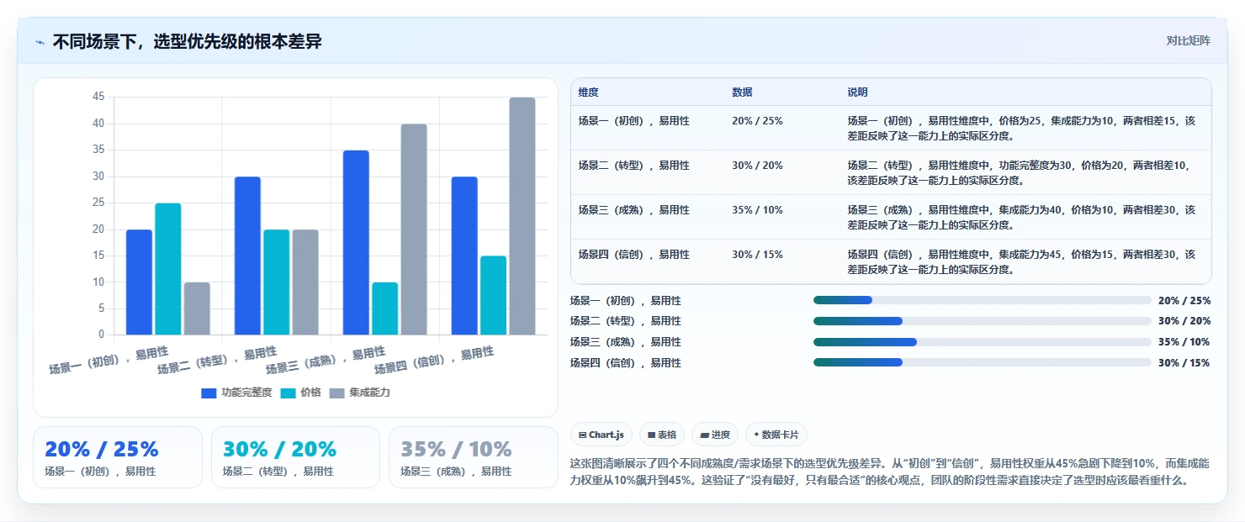Open the gray 35% / 10% data card

click(x=474, y=457)
